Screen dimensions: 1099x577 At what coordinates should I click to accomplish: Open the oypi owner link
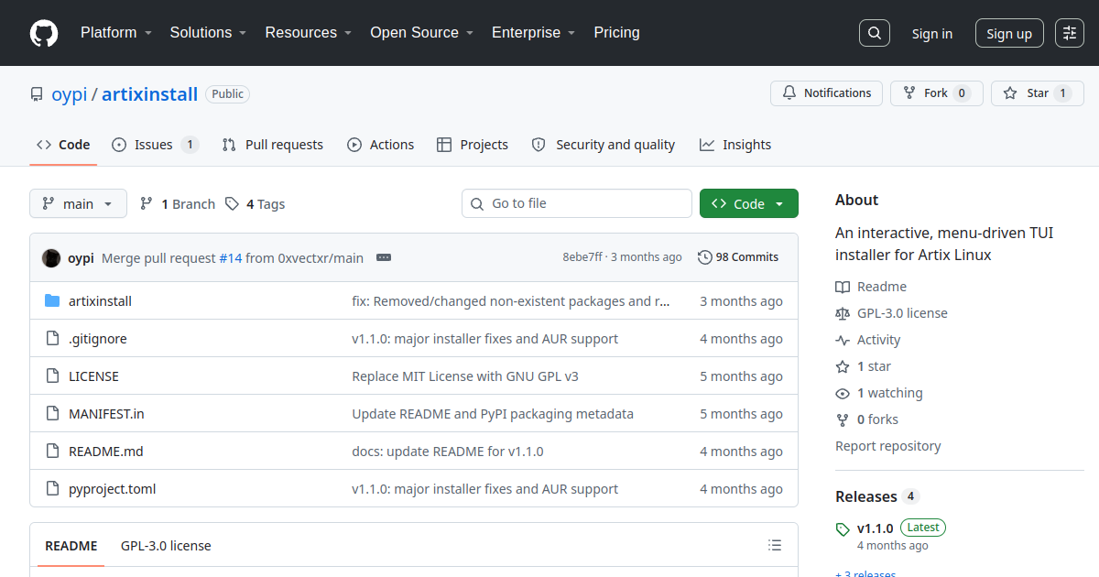tap(68, 93)
